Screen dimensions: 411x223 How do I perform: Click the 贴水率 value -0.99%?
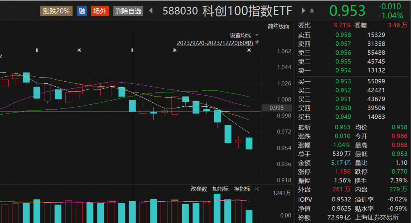point(397,209)
